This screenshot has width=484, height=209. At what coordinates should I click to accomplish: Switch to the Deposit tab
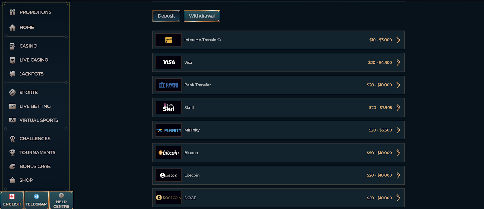point(166,16)
